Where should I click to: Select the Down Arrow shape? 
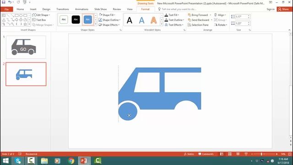[x=21, y=20]
